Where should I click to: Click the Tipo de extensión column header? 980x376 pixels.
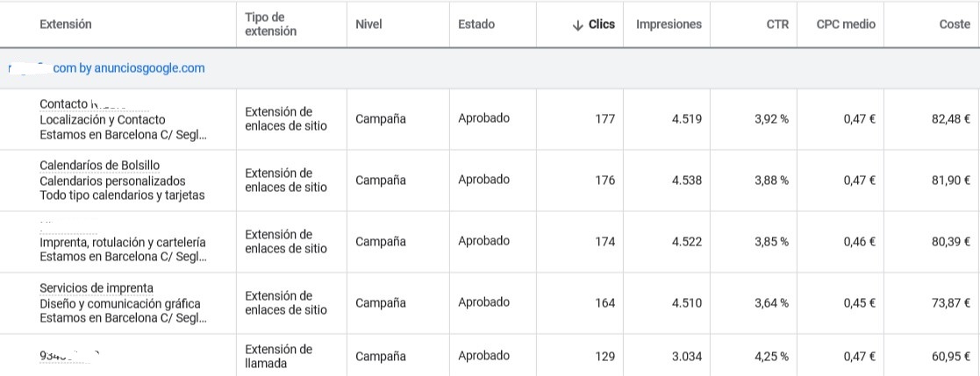[271, 25]
